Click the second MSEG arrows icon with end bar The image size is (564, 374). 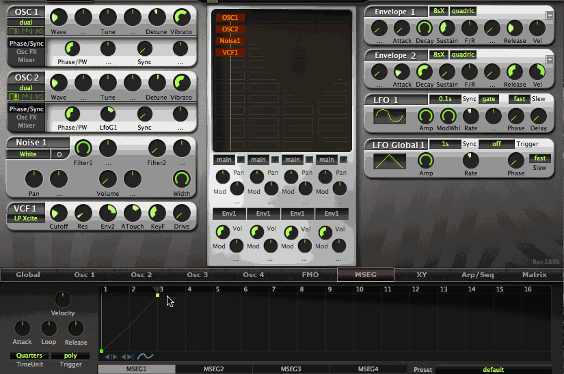tap(127, 357)
